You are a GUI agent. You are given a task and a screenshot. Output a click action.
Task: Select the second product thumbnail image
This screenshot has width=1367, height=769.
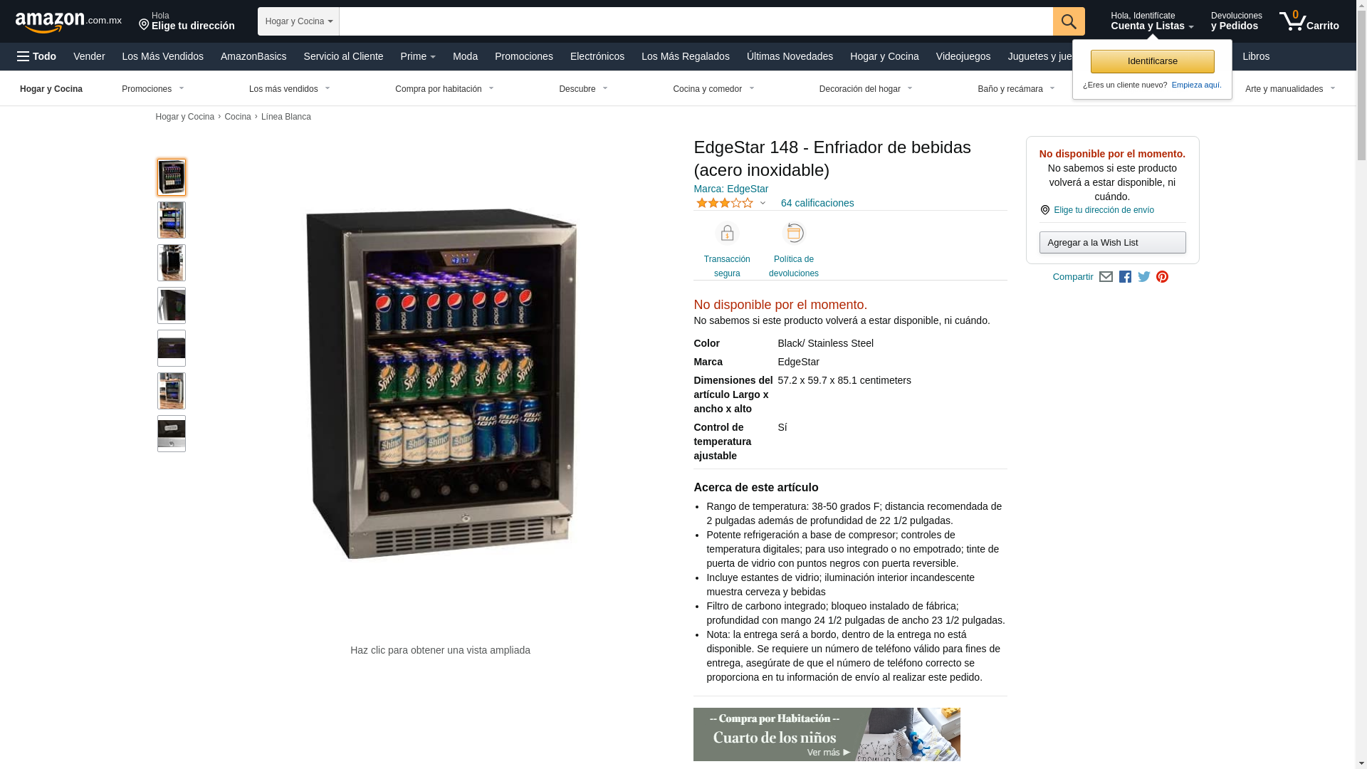tap(172, 220)
